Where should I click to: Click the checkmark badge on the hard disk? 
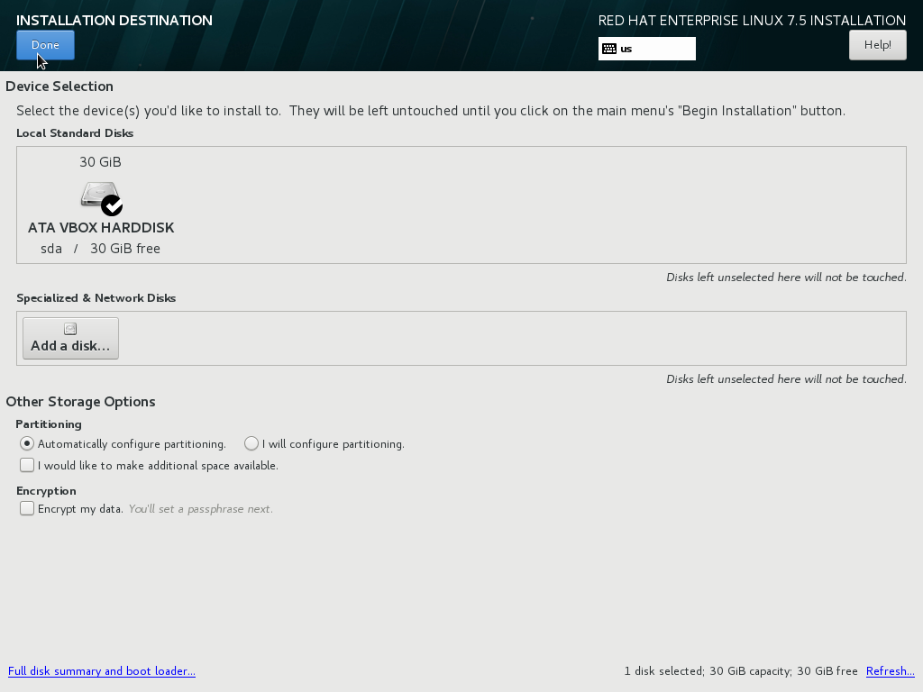click(112, 205)
